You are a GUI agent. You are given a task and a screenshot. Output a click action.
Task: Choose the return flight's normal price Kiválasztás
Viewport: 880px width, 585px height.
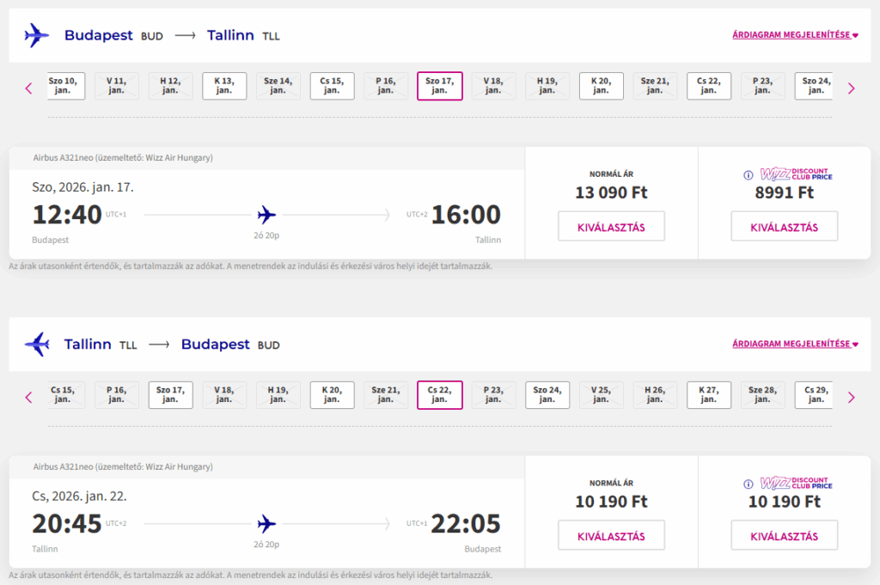tap(611, 536)
